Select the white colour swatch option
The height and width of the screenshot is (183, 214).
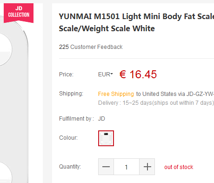(x=106, y=138)
